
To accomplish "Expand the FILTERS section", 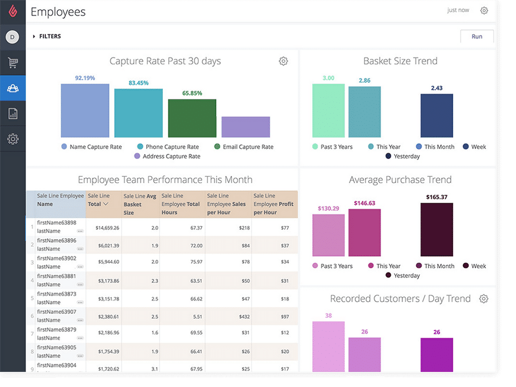I will pyautogui.click(x=47, y=36).
